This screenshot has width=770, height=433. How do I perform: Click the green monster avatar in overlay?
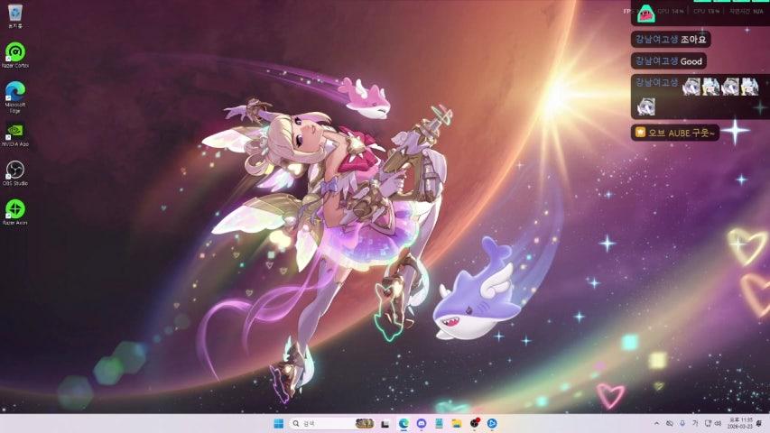pos(645,14)
